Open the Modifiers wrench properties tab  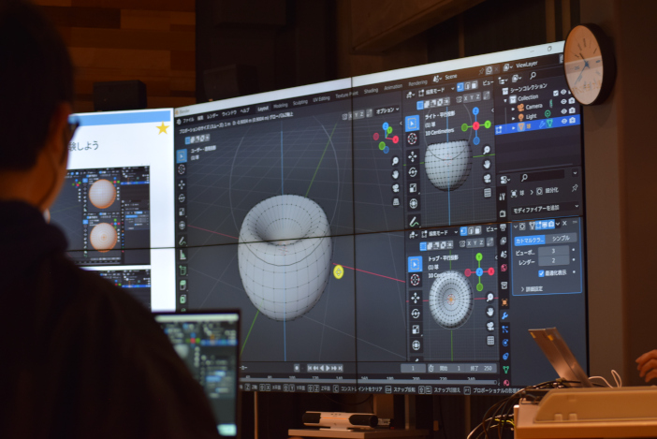click(x=504, y=315)
